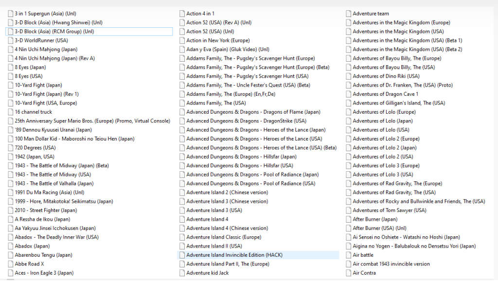Select Adventures of Tom Sawyer (USA)
Image resolution: width=498 pixels, height=281 pixels.
pyautogui.click(x=389, y=210)
